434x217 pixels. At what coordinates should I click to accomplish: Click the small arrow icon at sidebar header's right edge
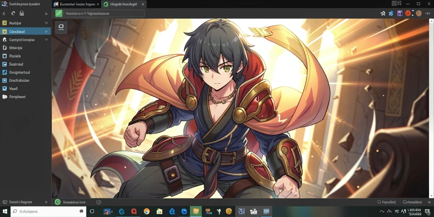pyautogui.click(x=46, y=14)
